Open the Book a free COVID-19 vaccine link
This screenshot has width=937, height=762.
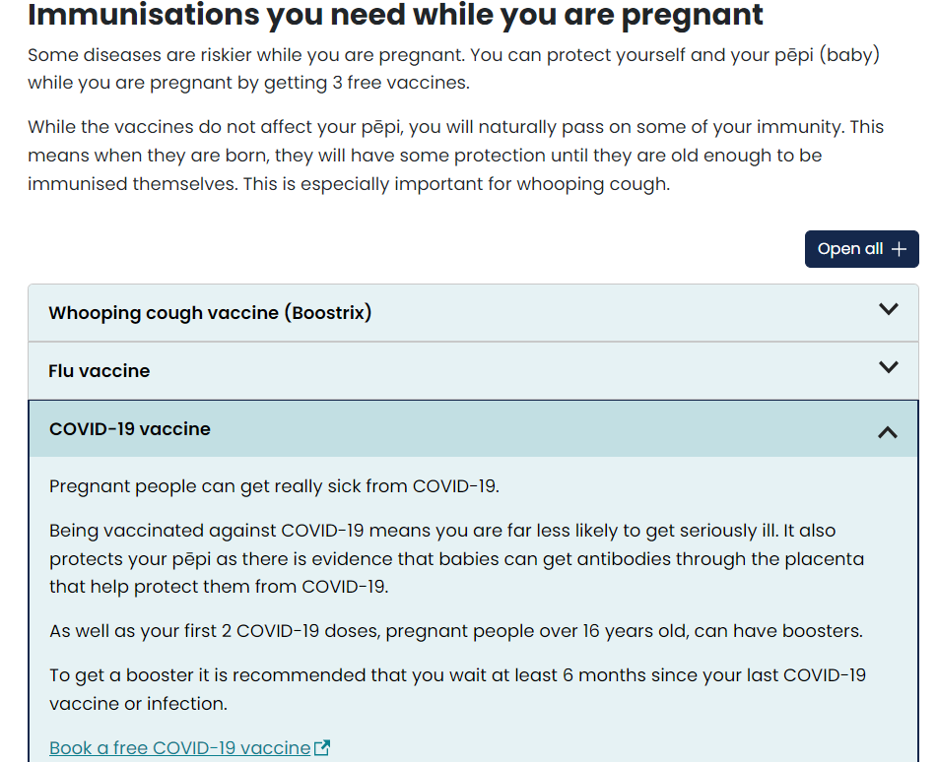[x=179, y=748]
